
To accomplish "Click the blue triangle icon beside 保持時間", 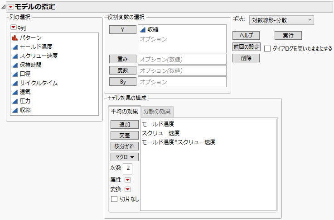I will (15, 65).
